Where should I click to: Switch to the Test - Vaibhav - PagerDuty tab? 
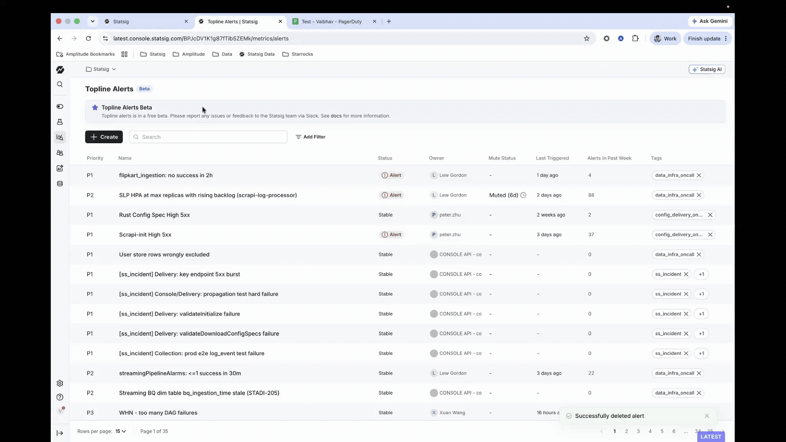[334, 21]
